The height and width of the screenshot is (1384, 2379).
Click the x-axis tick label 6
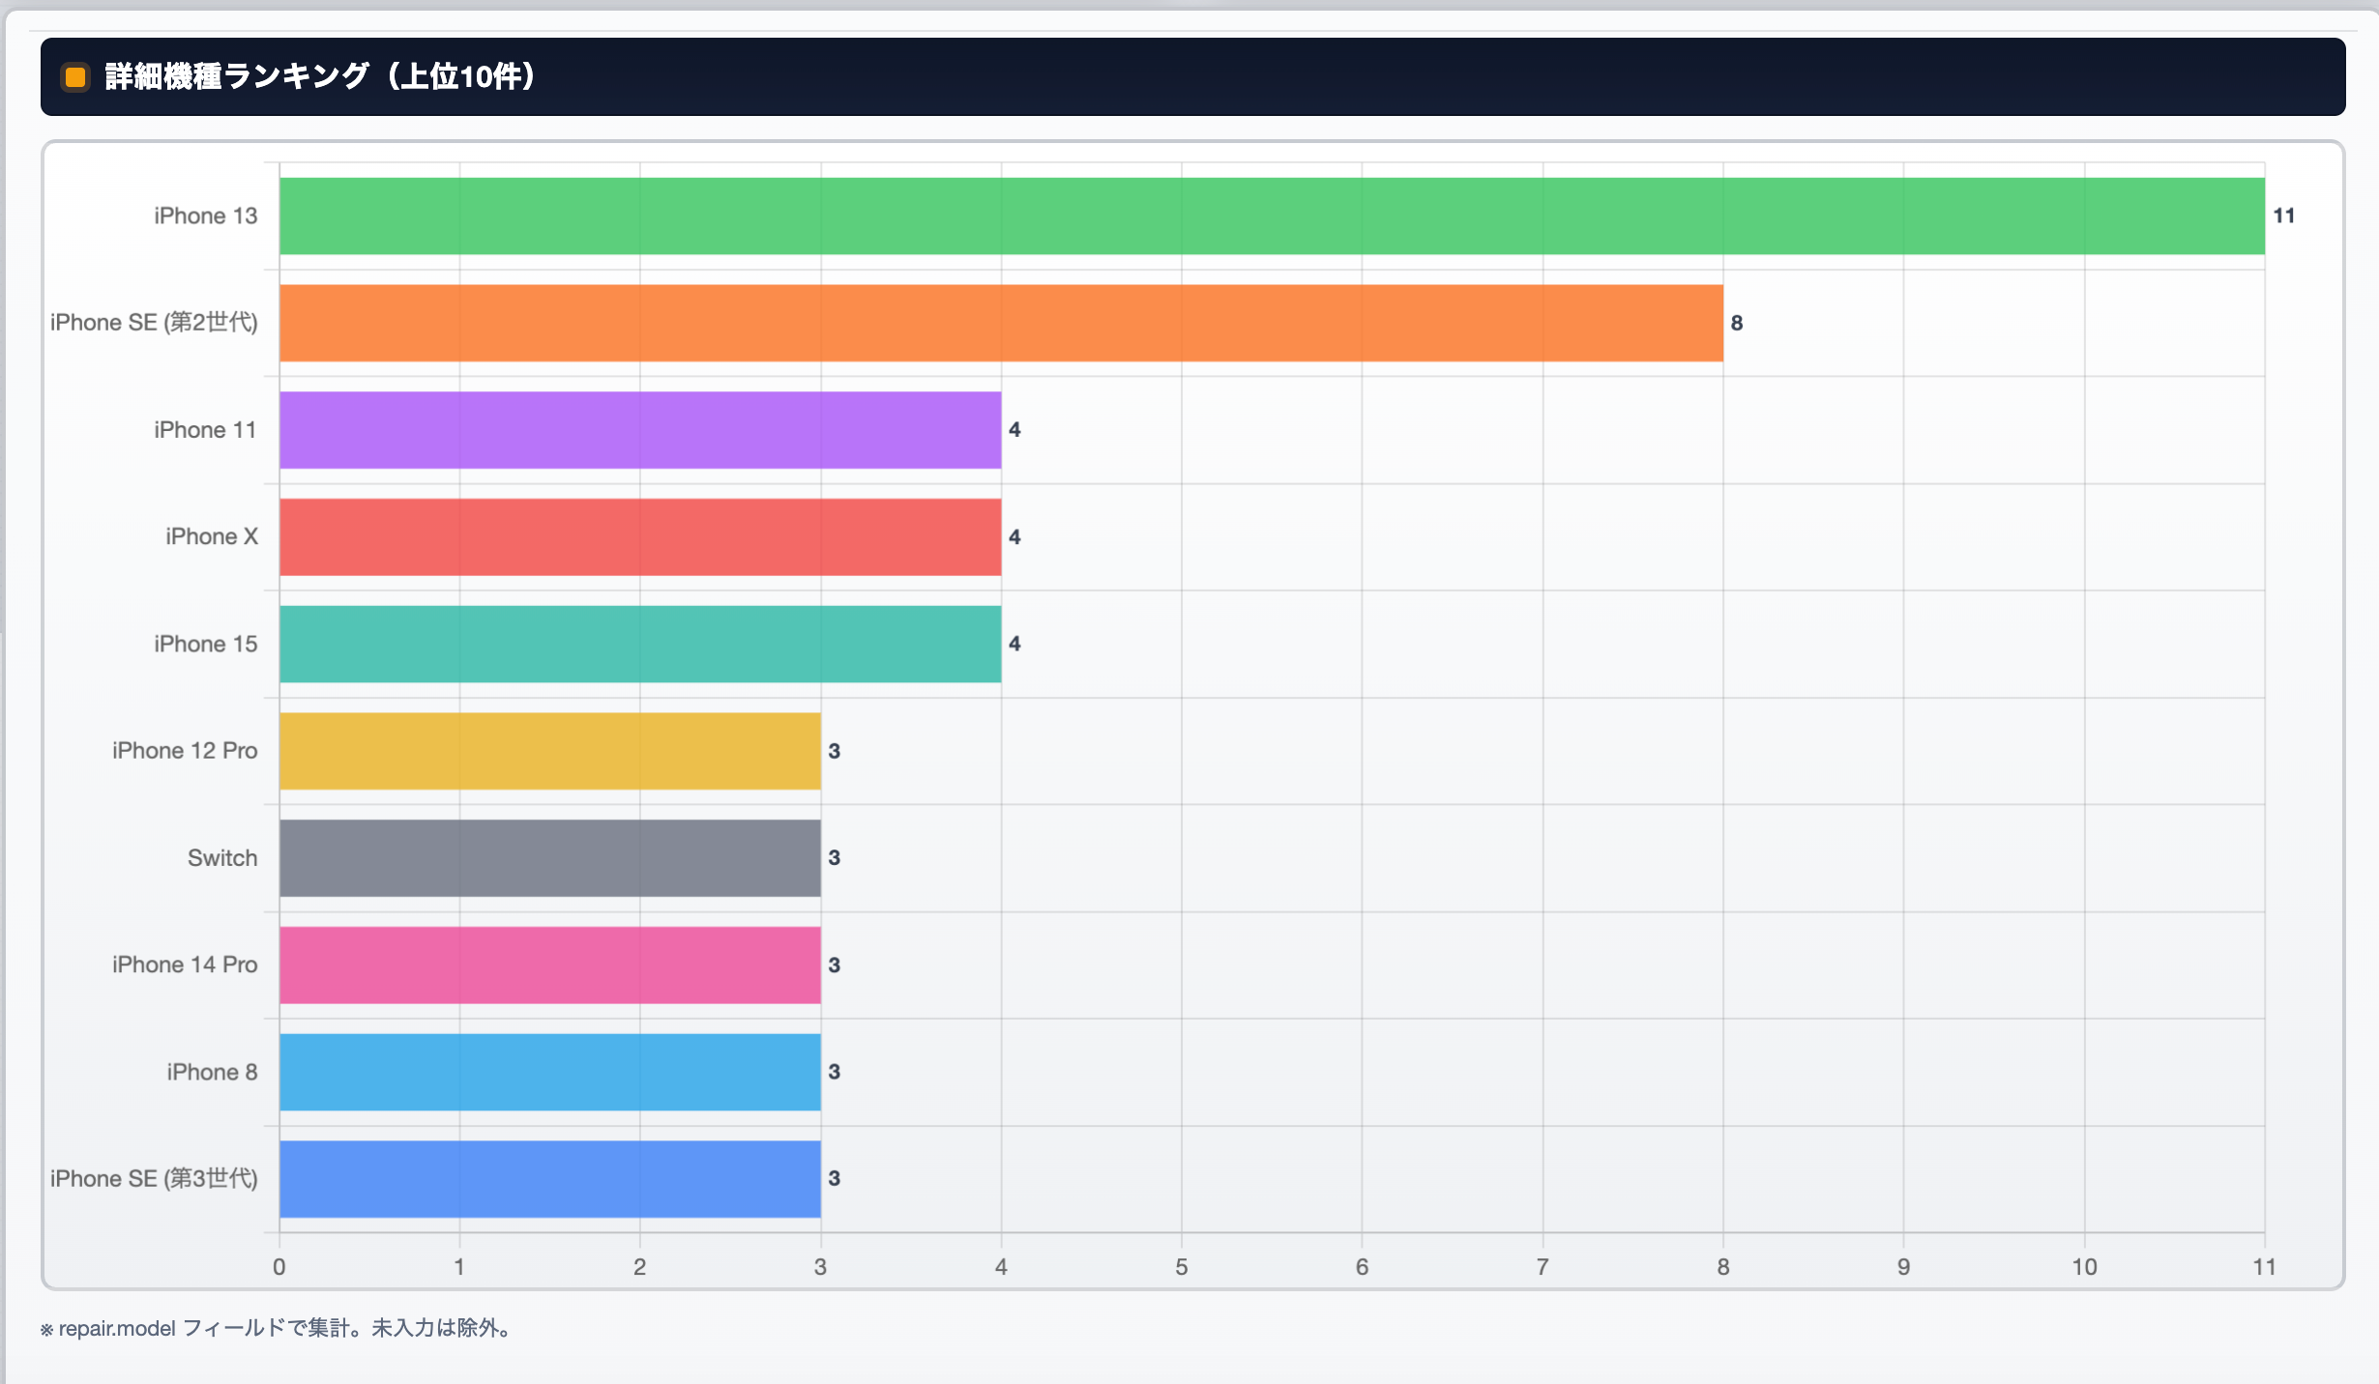pyautogui.click(x=1363, y=1267)
